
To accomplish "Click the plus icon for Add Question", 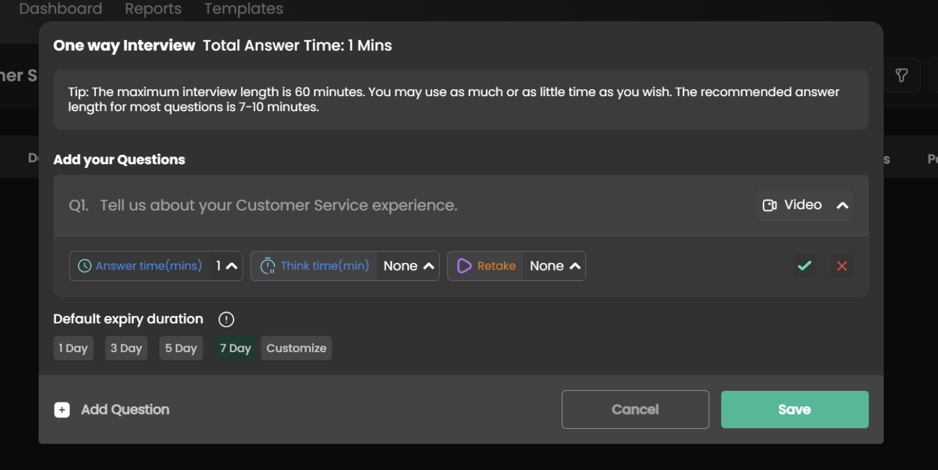I will point(62,410).
